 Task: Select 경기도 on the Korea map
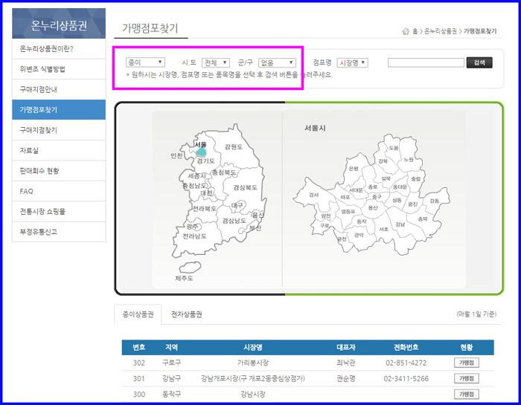(205, 161)
